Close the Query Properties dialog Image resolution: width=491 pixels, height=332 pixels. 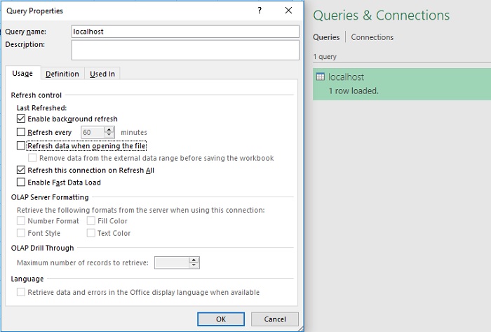(x=288, y=11)
